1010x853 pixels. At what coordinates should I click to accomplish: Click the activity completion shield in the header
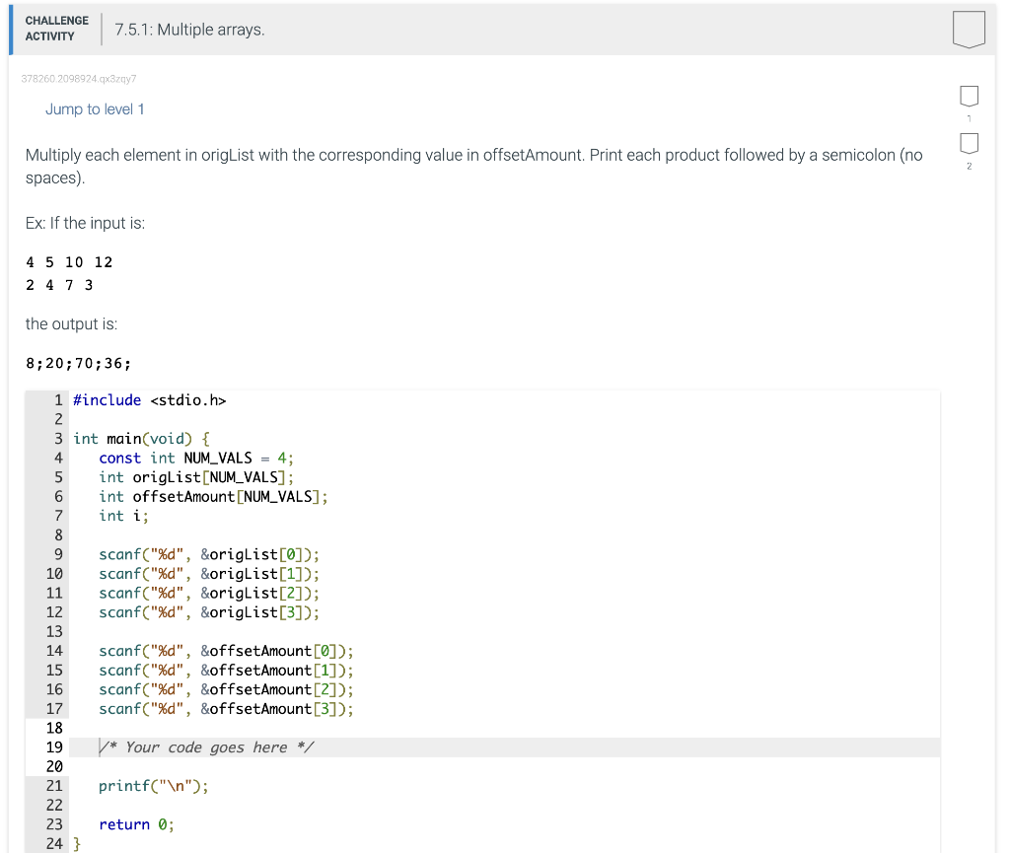coord(968,29)
